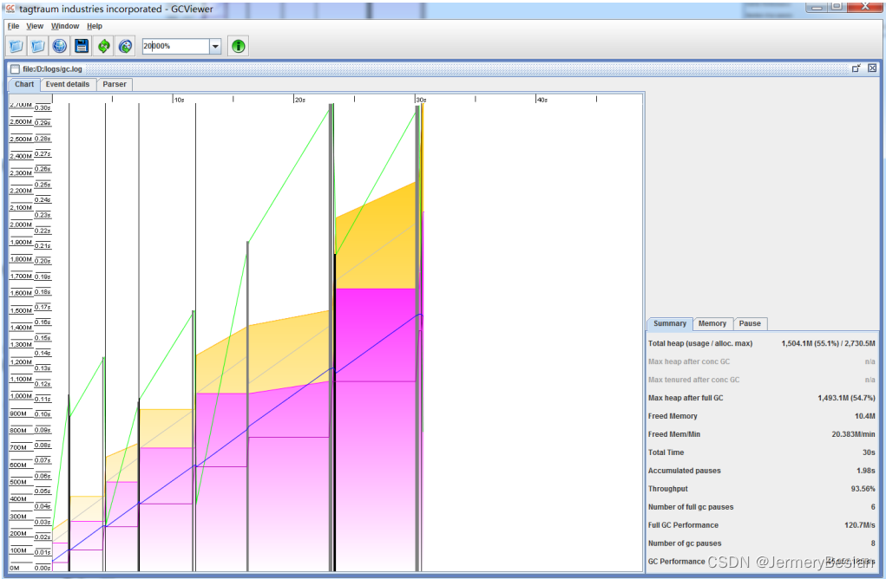Click the 20.383M/min value
The height and width of the screenshot is (579, 886).
pos(853,434)
